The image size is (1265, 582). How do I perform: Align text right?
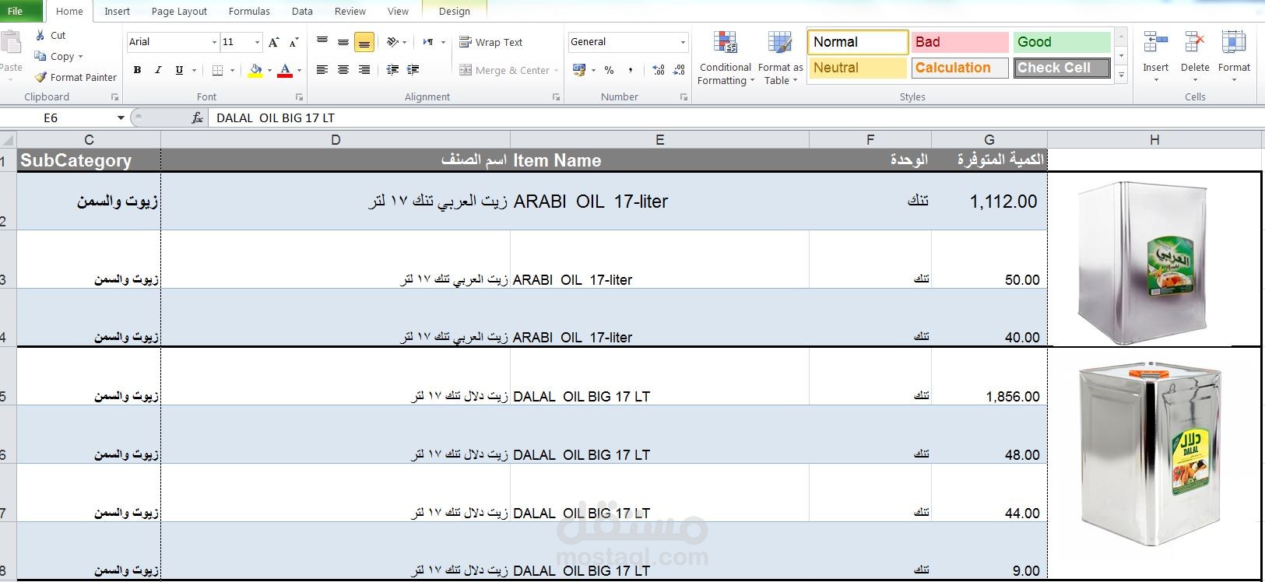click(364, 70)
